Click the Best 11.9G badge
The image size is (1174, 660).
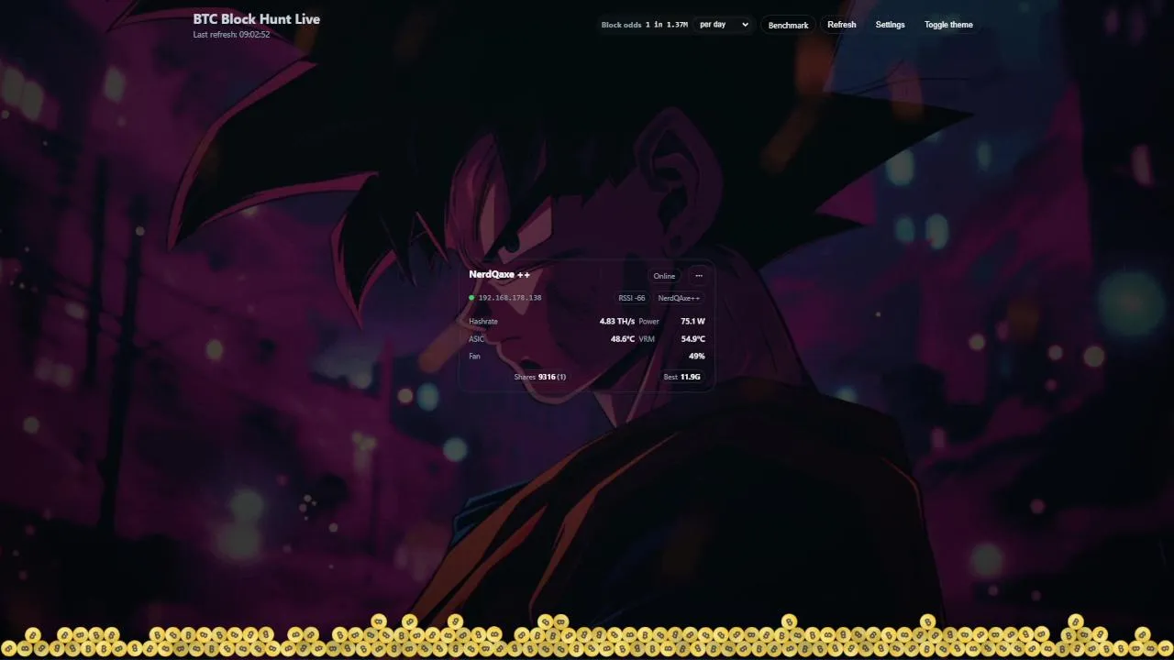(x=682, y=377)
